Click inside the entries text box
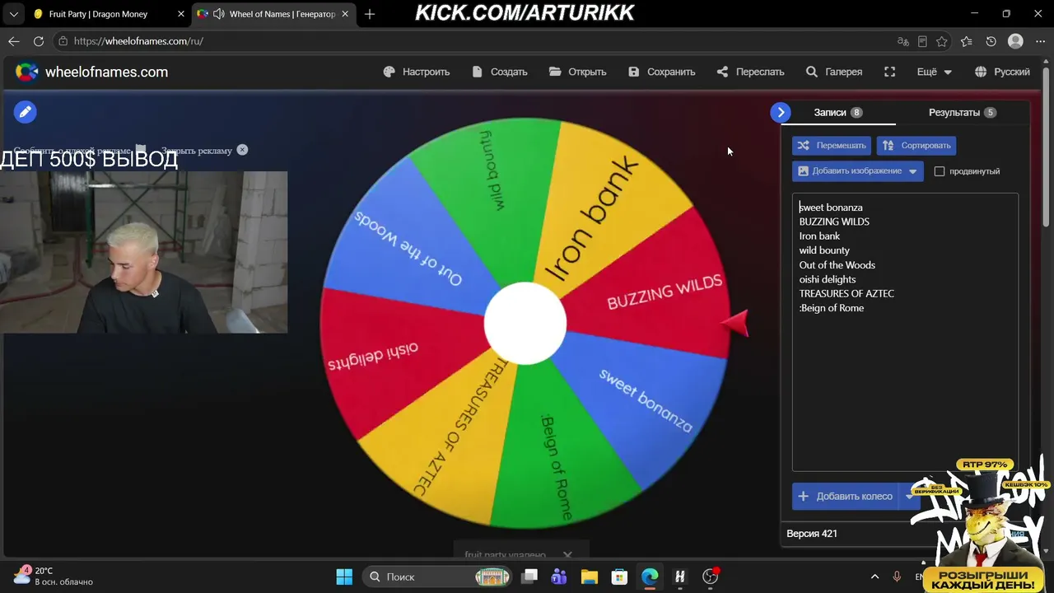The image size is (1054, 593). pyautogui.click(x=905, y=332)
